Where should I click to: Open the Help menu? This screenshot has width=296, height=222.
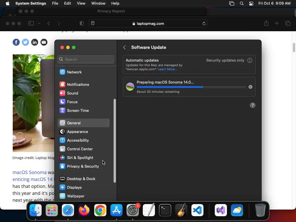point(115,3)
